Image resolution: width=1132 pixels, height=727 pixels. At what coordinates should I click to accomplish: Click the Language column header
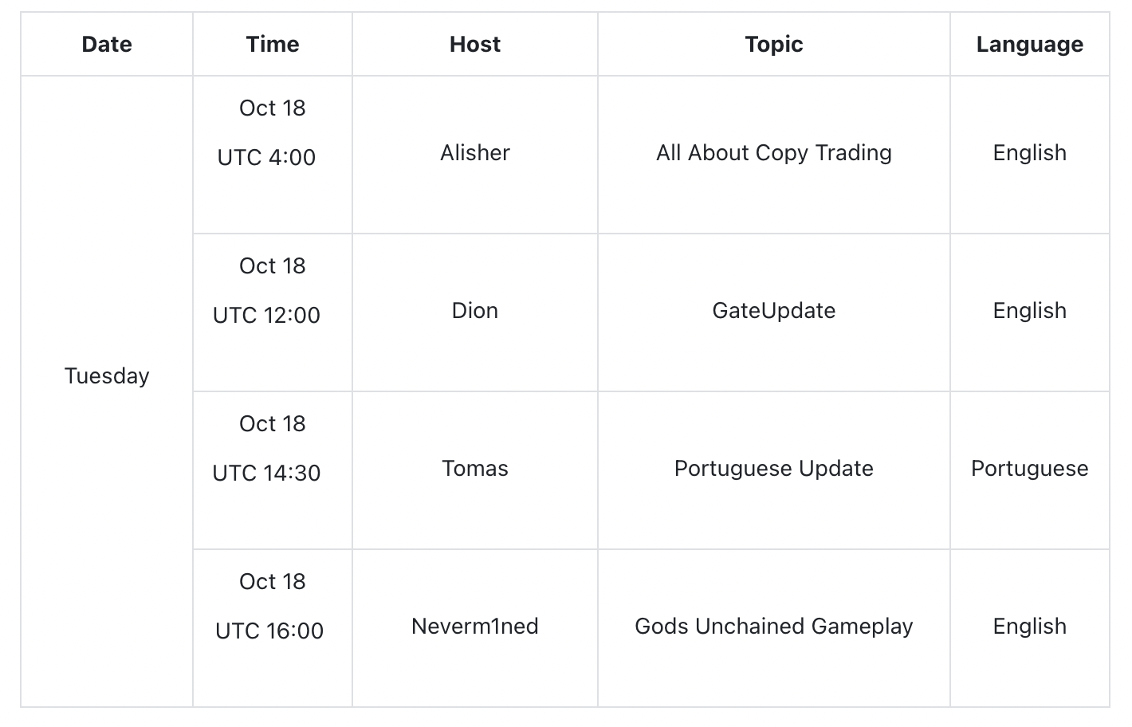(1029, 45)
